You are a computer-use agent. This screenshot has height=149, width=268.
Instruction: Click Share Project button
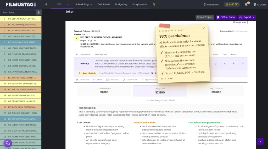pyautogui.click(x=205, y=17)
